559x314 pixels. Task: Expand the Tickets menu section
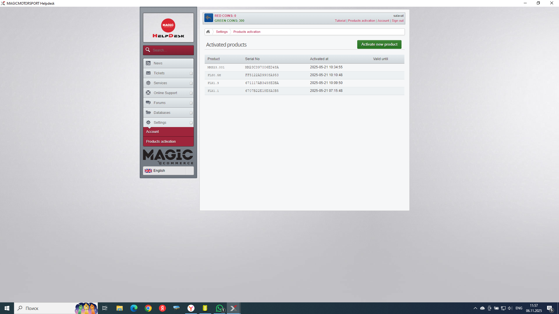coord(191,73)
